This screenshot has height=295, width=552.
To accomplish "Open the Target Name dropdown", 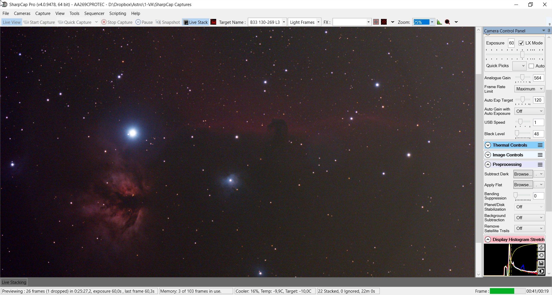I will (x=284, y=22).
